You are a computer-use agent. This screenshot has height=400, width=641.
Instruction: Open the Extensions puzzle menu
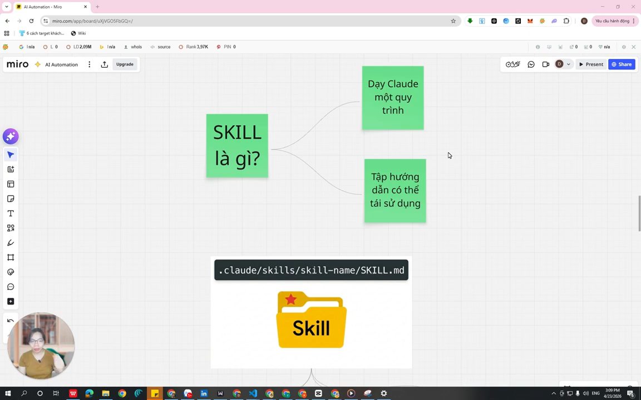click(x=566, y=21)
